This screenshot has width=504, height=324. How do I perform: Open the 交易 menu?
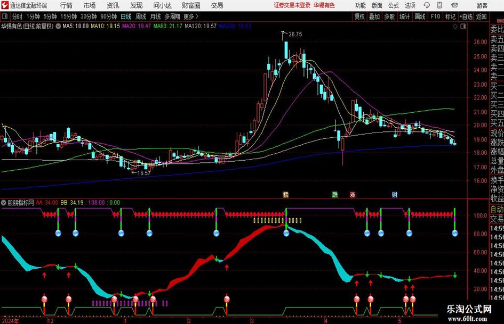click(217, 5)
